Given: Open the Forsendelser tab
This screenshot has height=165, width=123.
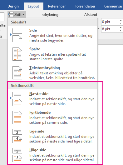Looking at the screenshot, I should (x=85, y=6).
